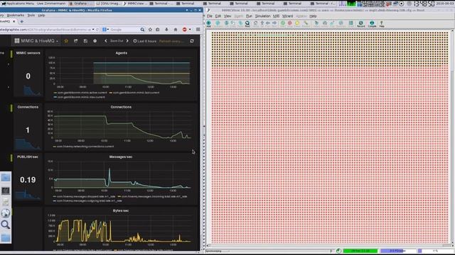Open a new Firefox tab with plus icon
This screenshot has width=455, height=255.
(x=22, y=21)
